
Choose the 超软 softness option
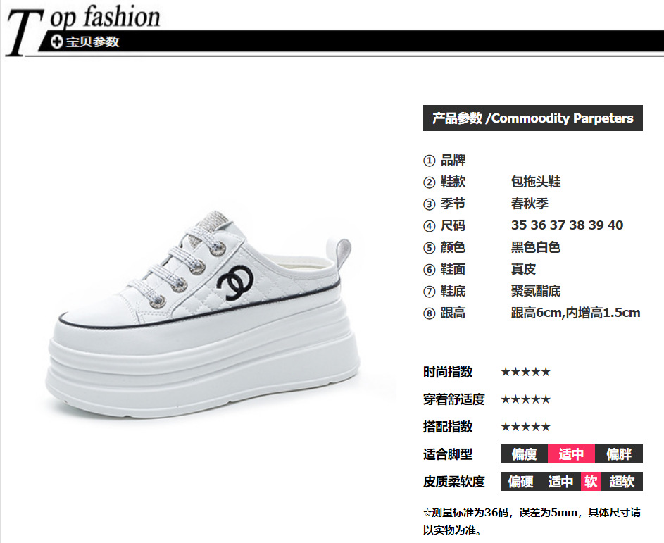tap(622, 482)
